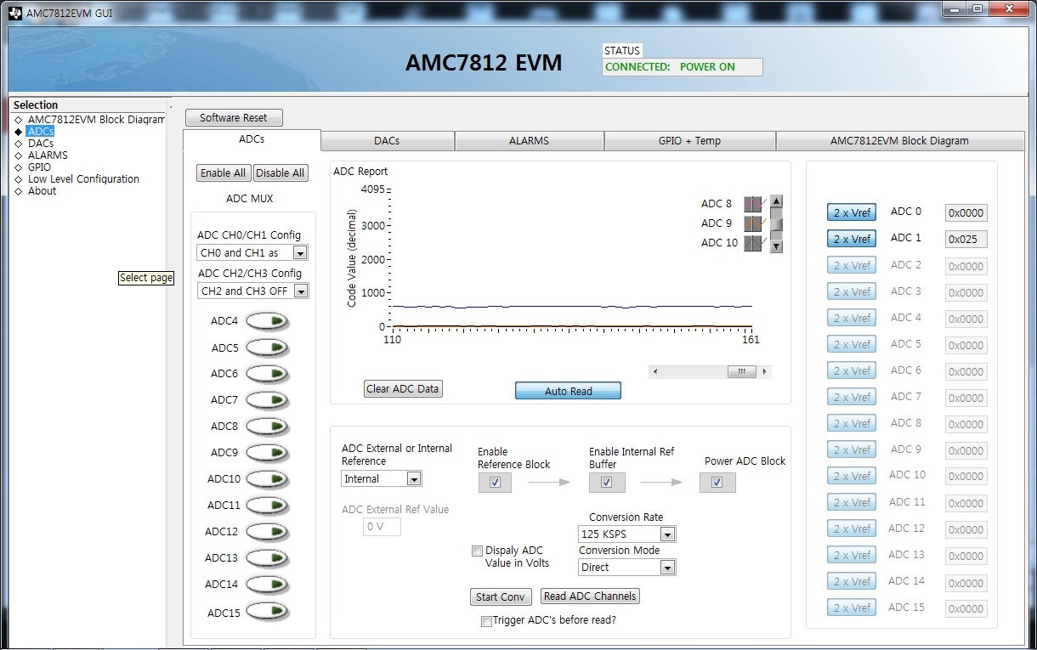Click legend scrollbar up arrow

click(777, 201)
